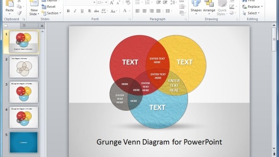The image size is (279, 157).
Task: Close the slides thumbnail pane
Action: click(x=42, y=26)
